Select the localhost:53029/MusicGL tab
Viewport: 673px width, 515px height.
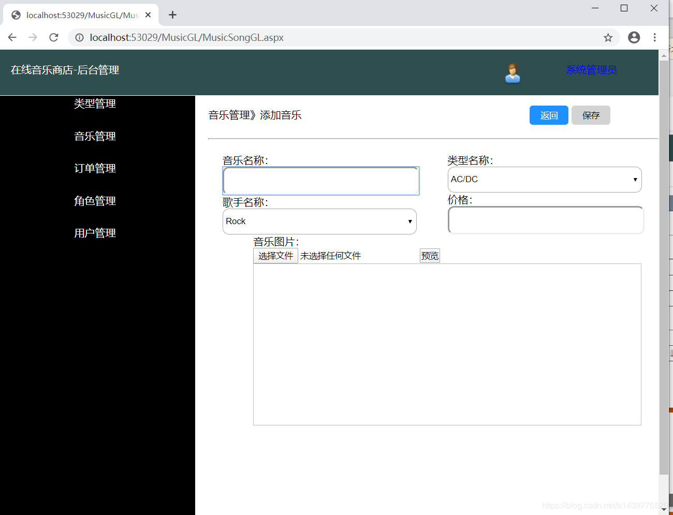tap(81, 15)
